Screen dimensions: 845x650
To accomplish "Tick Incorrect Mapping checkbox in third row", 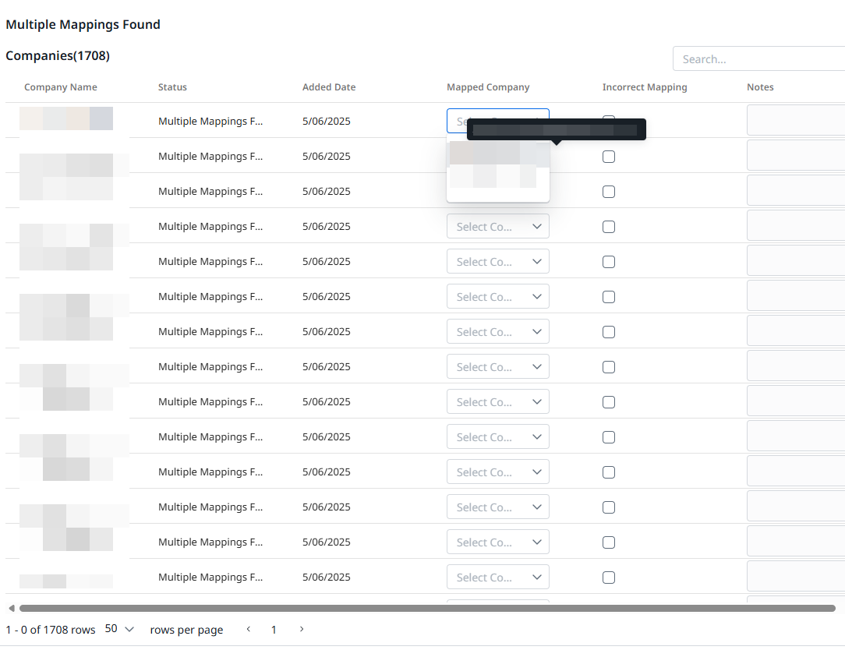I will [x=609, y=192].
